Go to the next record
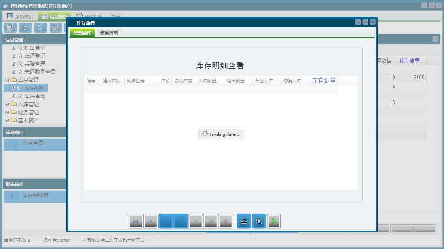 click(x=166, y=221)
